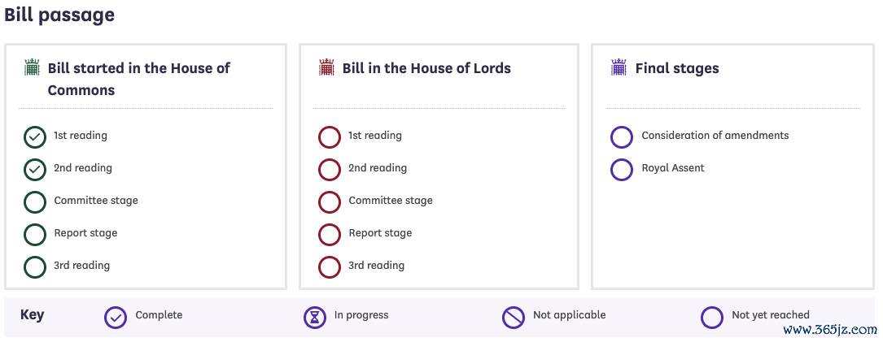Screen dimensions: 883x342
Task: Select the completed Commons 1st reading checkmark
Action: (35, 137)
